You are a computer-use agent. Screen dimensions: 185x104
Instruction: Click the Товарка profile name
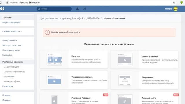[168, 9]
